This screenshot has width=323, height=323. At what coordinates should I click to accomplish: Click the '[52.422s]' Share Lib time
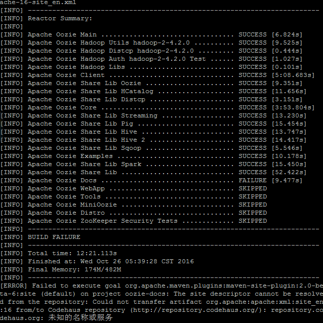pos(289,173)
